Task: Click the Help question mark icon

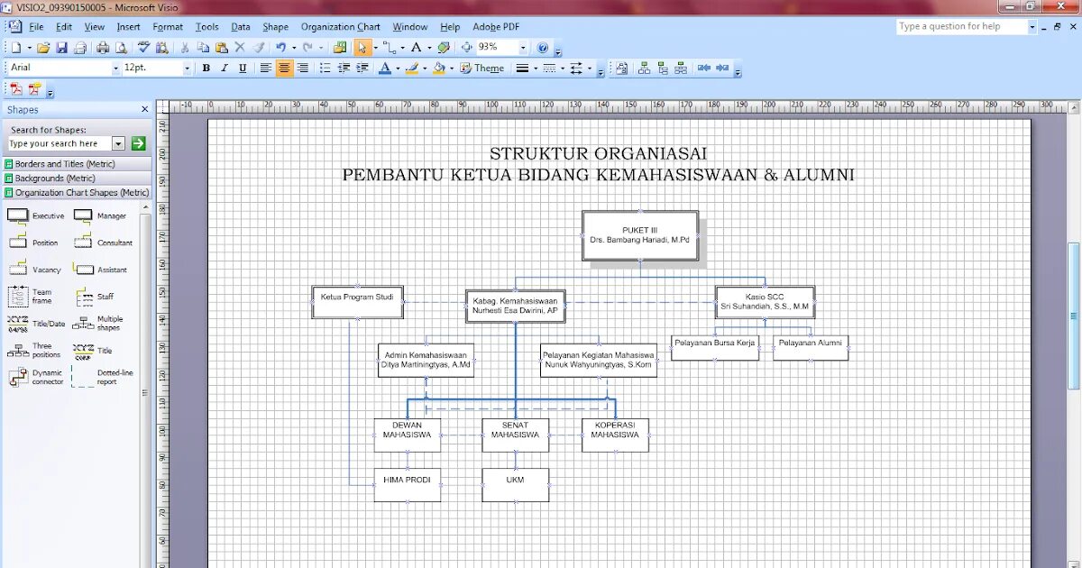Action: click(x=542, y=48)
